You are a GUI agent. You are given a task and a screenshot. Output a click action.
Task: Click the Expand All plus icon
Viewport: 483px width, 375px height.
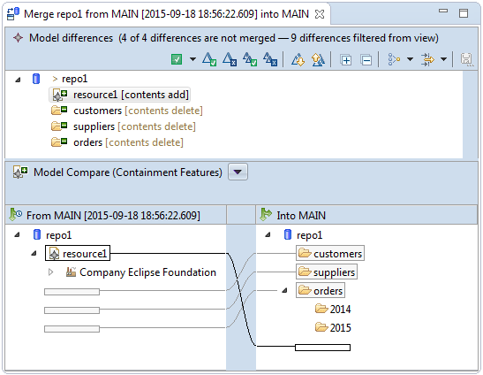(346, 59)
